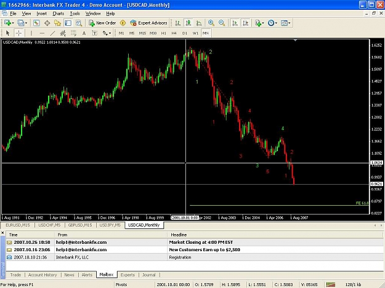Screen dimensions: 385x288
Task: Open the Tools menu
Action: click(x=75, y=14)
